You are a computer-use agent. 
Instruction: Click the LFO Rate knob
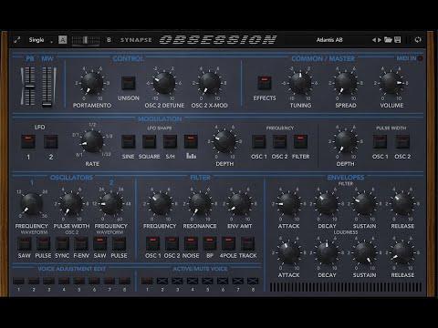tap(92, 141)
